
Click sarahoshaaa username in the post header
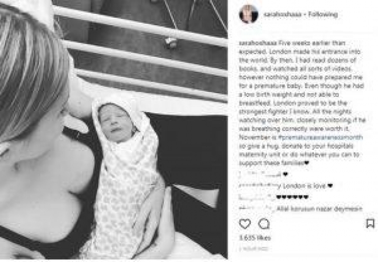[x=282, y=15]
